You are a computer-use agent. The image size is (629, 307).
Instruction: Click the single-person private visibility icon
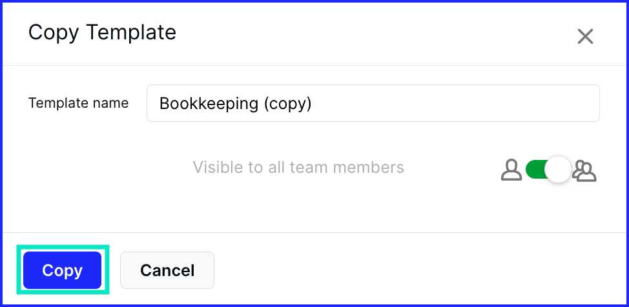[511, 170]
